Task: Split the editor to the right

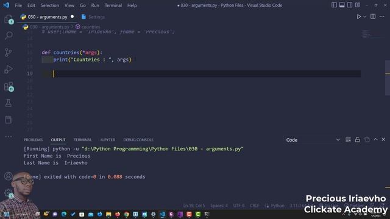Action: point(373,16)
